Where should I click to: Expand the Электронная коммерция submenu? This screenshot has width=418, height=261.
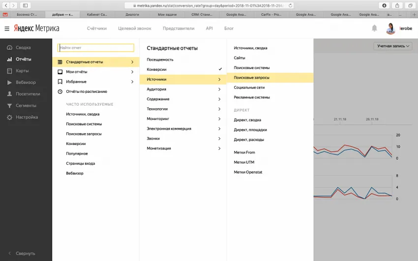[183, 129]
